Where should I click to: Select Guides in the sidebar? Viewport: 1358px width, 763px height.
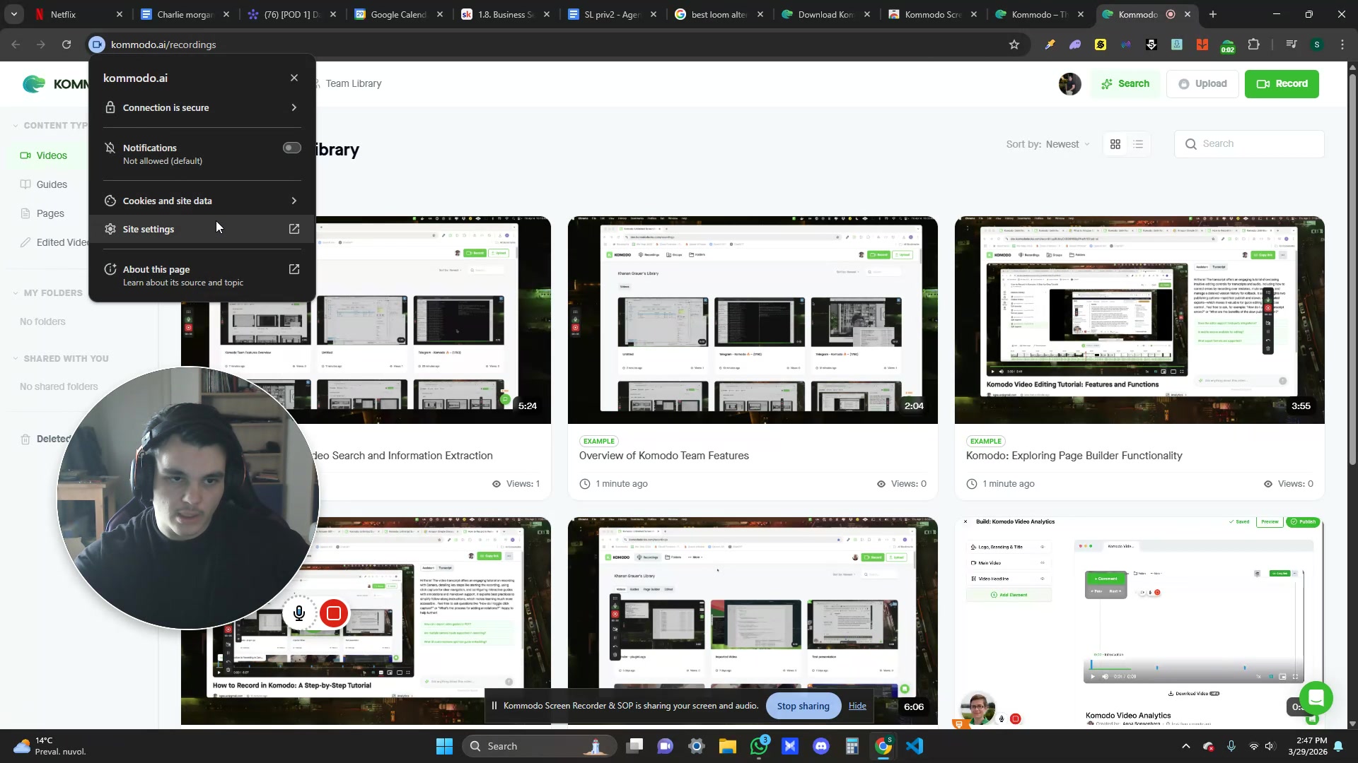click(x=52, y=184)
